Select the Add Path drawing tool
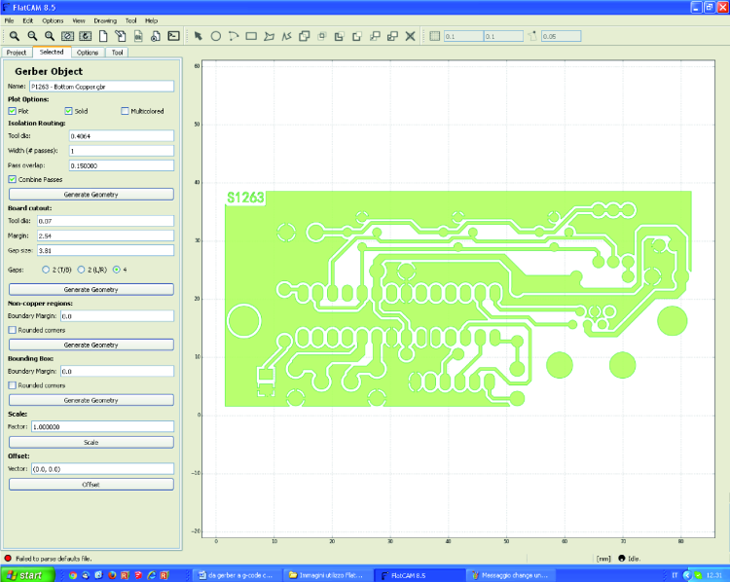The height and width of the screenshot is (582, 730). coord(287,36)
